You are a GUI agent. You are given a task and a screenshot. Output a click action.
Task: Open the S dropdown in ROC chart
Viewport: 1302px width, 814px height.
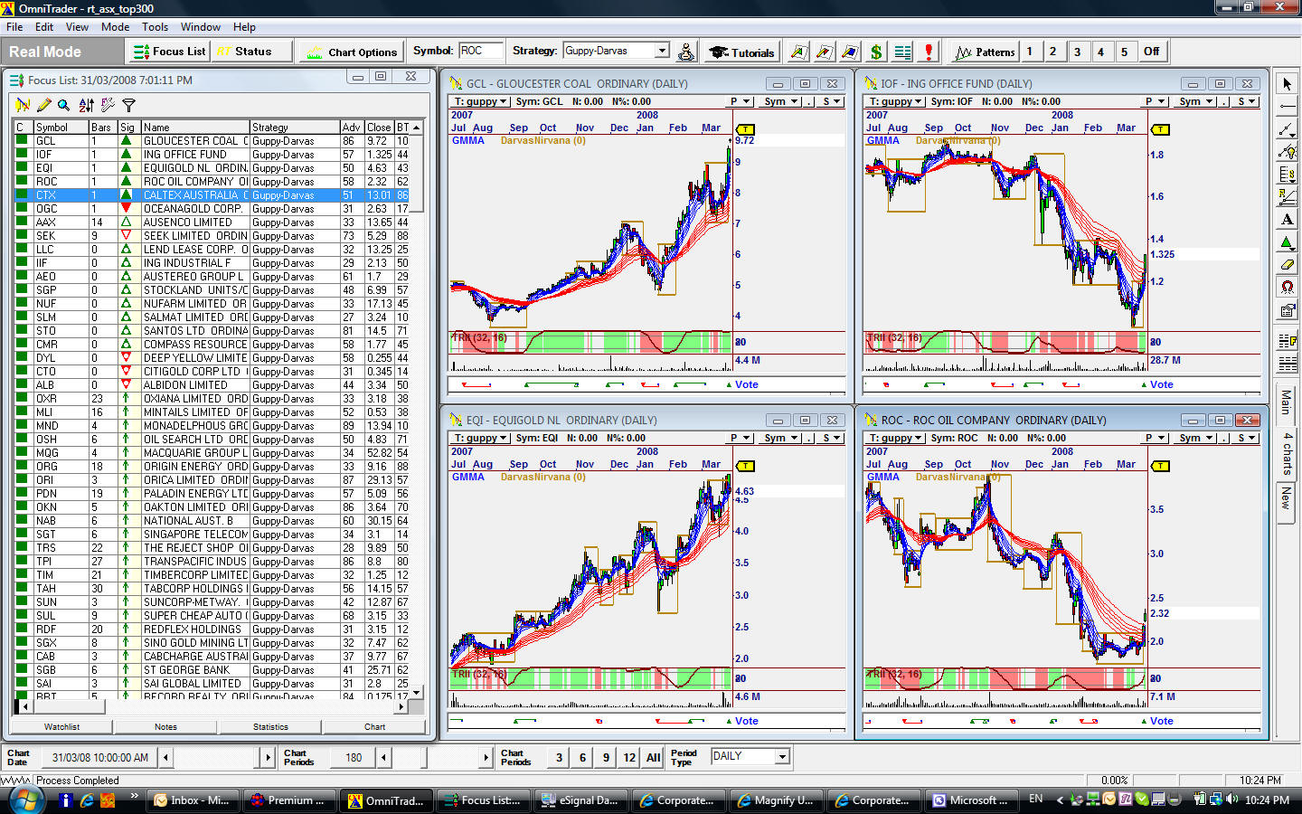pyautogui.click(x=1247, y=438)
